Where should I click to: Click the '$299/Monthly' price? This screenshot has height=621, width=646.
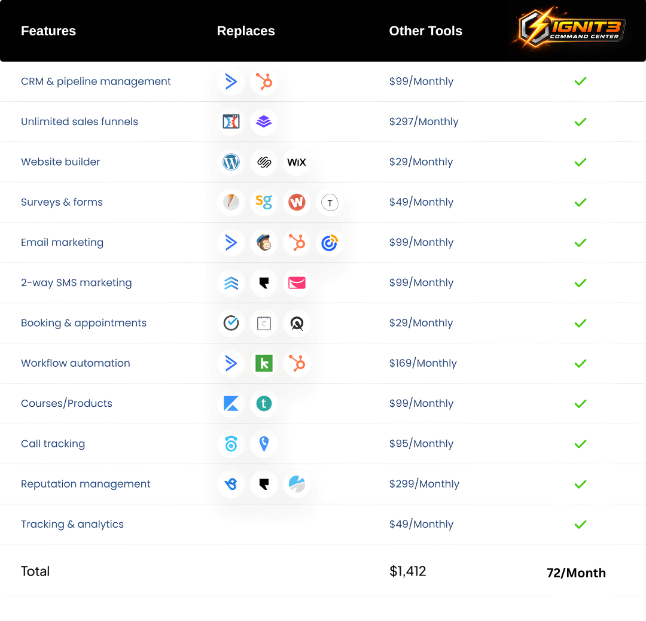pyautogui.click(x=424, y=484)
